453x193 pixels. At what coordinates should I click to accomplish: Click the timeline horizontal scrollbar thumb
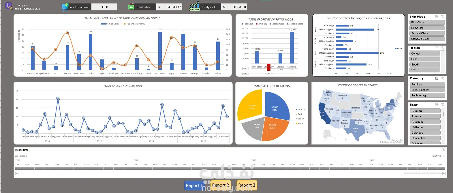pyautogui.click(x=212, y=173)
